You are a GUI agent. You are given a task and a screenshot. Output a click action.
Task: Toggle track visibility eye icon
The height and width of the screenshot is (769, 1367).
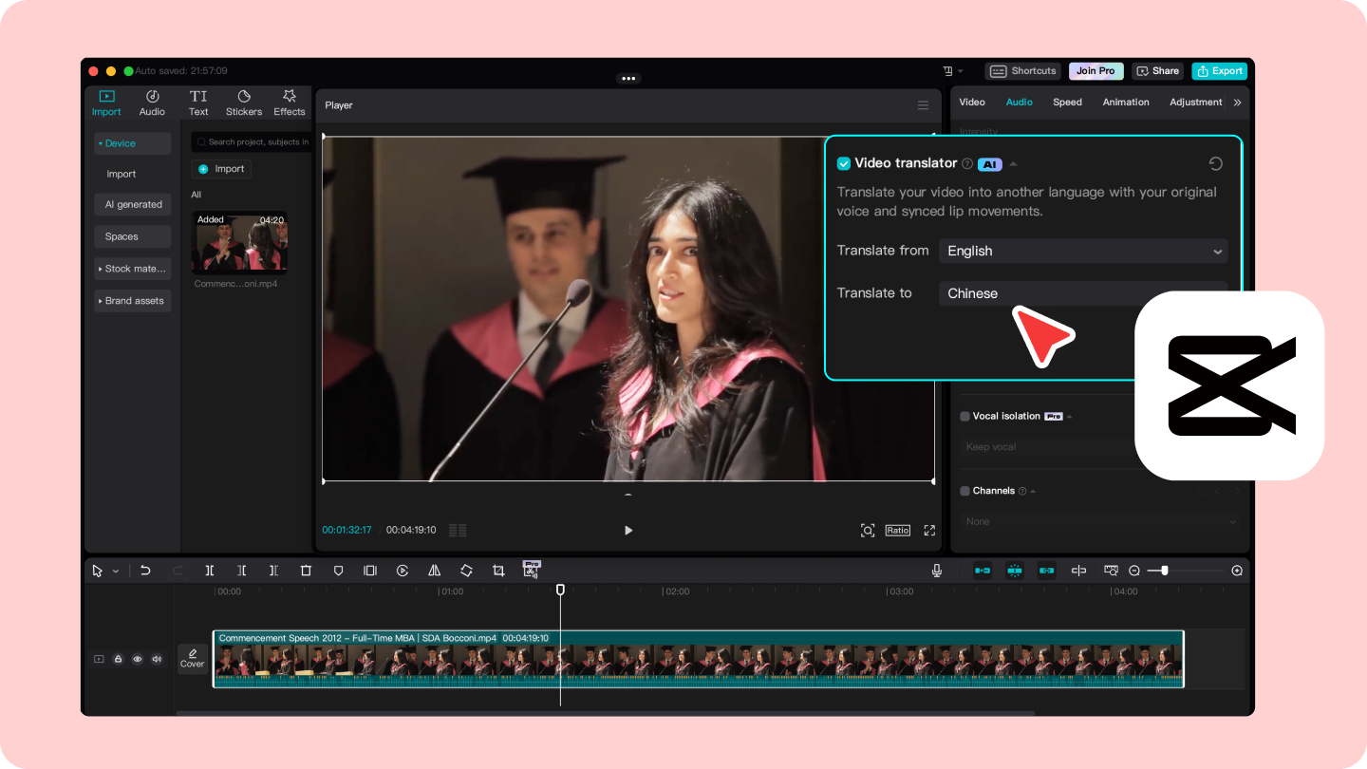(138, 659)
